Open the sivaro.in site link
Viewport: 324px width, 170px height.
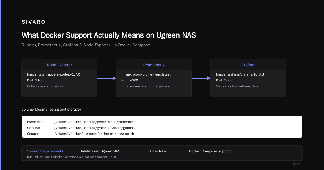click(x=299, y=164)
